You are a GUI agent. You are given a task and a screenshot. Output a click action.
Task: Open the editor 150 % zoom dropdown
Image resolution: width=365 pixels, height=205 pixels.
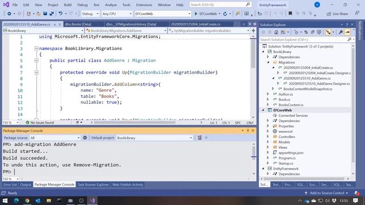[x=10, y=122]
